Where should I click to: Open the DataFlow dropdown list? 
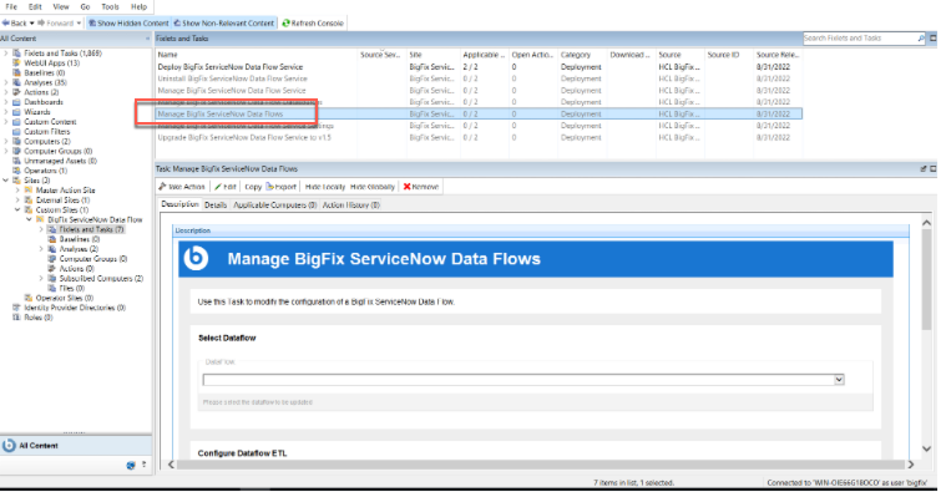pos(839,379)
